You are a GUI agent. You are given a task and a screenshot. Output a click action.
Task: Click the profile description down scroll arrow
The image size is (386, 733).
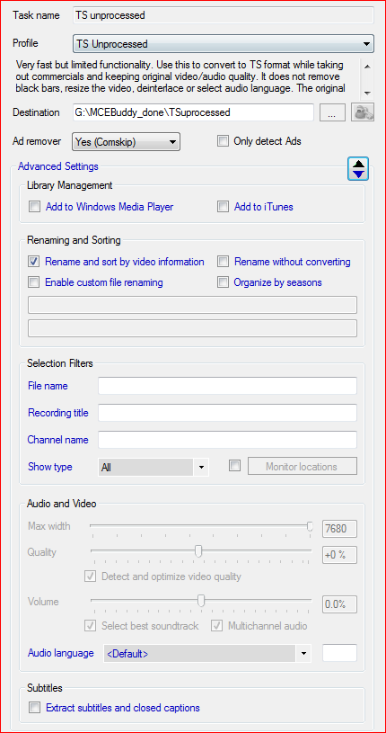pos(368,92)
